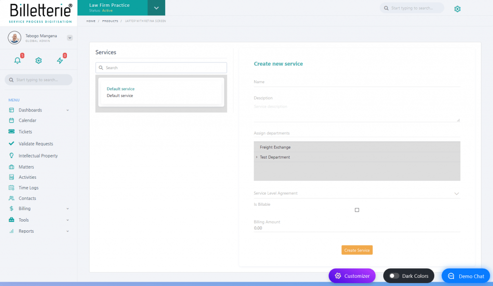Open the notifications bell icon

[x=18, y=60]
